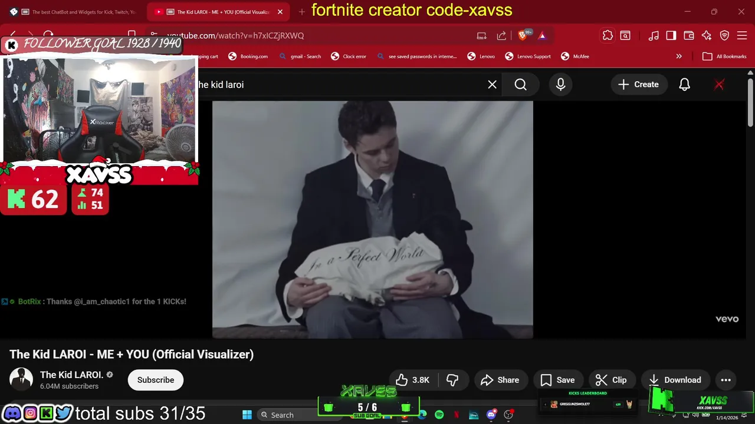Open Brave Shields lion icon
The image size is (755, 424).
click(523, 35)
